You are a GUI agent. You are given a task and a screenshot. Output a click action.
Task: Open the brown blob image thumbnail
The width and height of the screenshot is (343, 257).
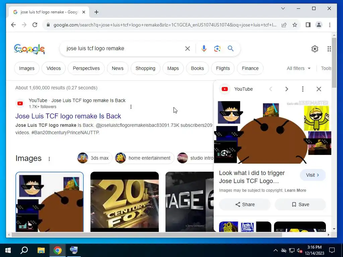point(50,202)
